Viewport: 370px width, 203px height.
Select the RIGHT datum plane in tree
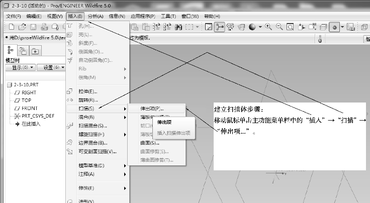coord(26,92)
